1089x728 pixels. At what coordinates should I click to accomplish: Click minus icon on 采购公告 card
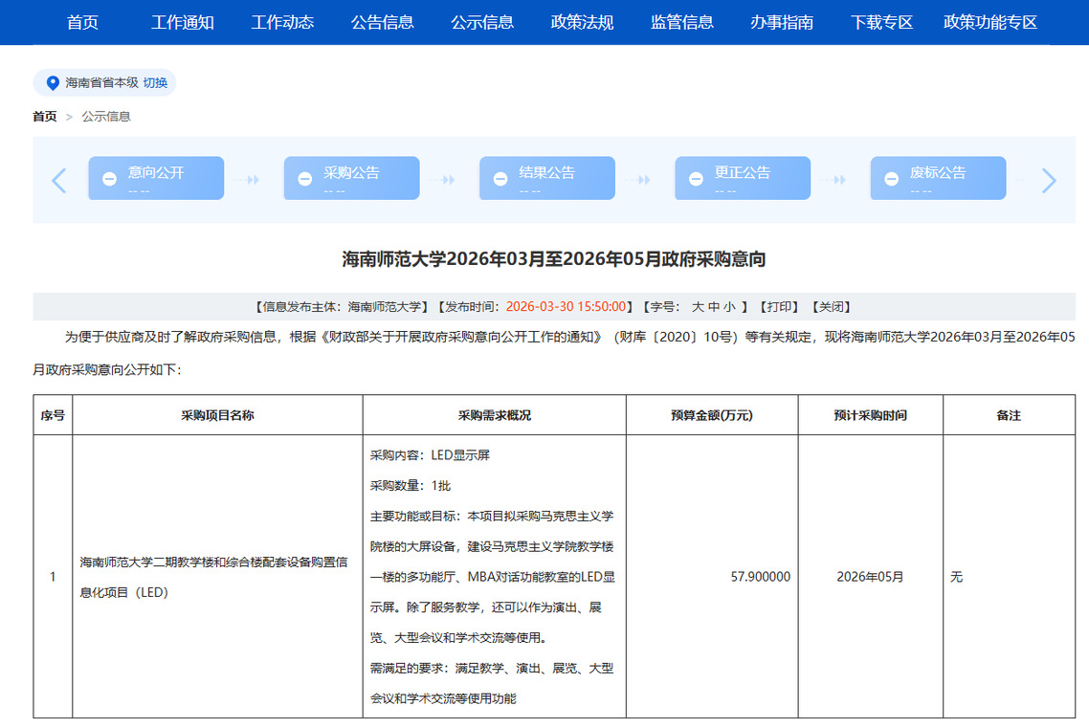coord(305,179)
